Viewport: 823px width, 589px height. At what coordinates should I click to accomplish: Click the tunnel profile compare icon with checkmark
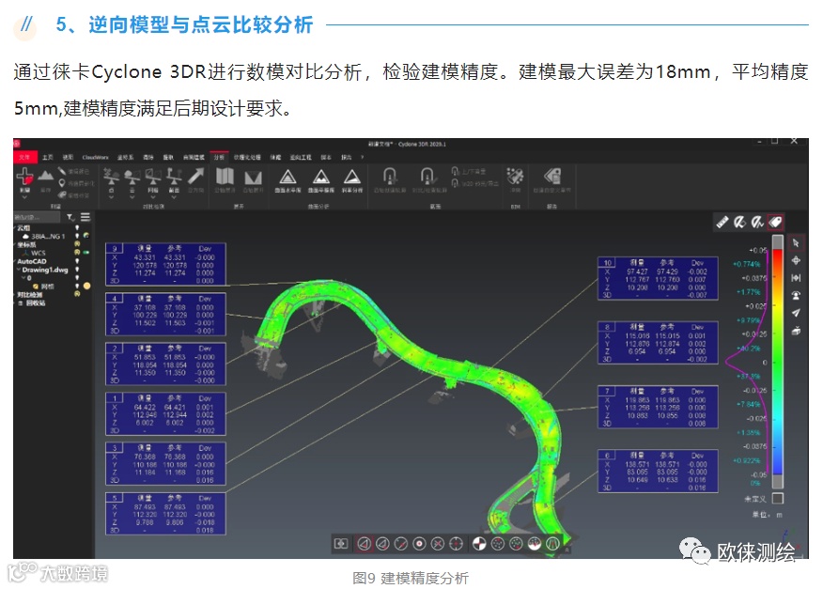point(427,177)
